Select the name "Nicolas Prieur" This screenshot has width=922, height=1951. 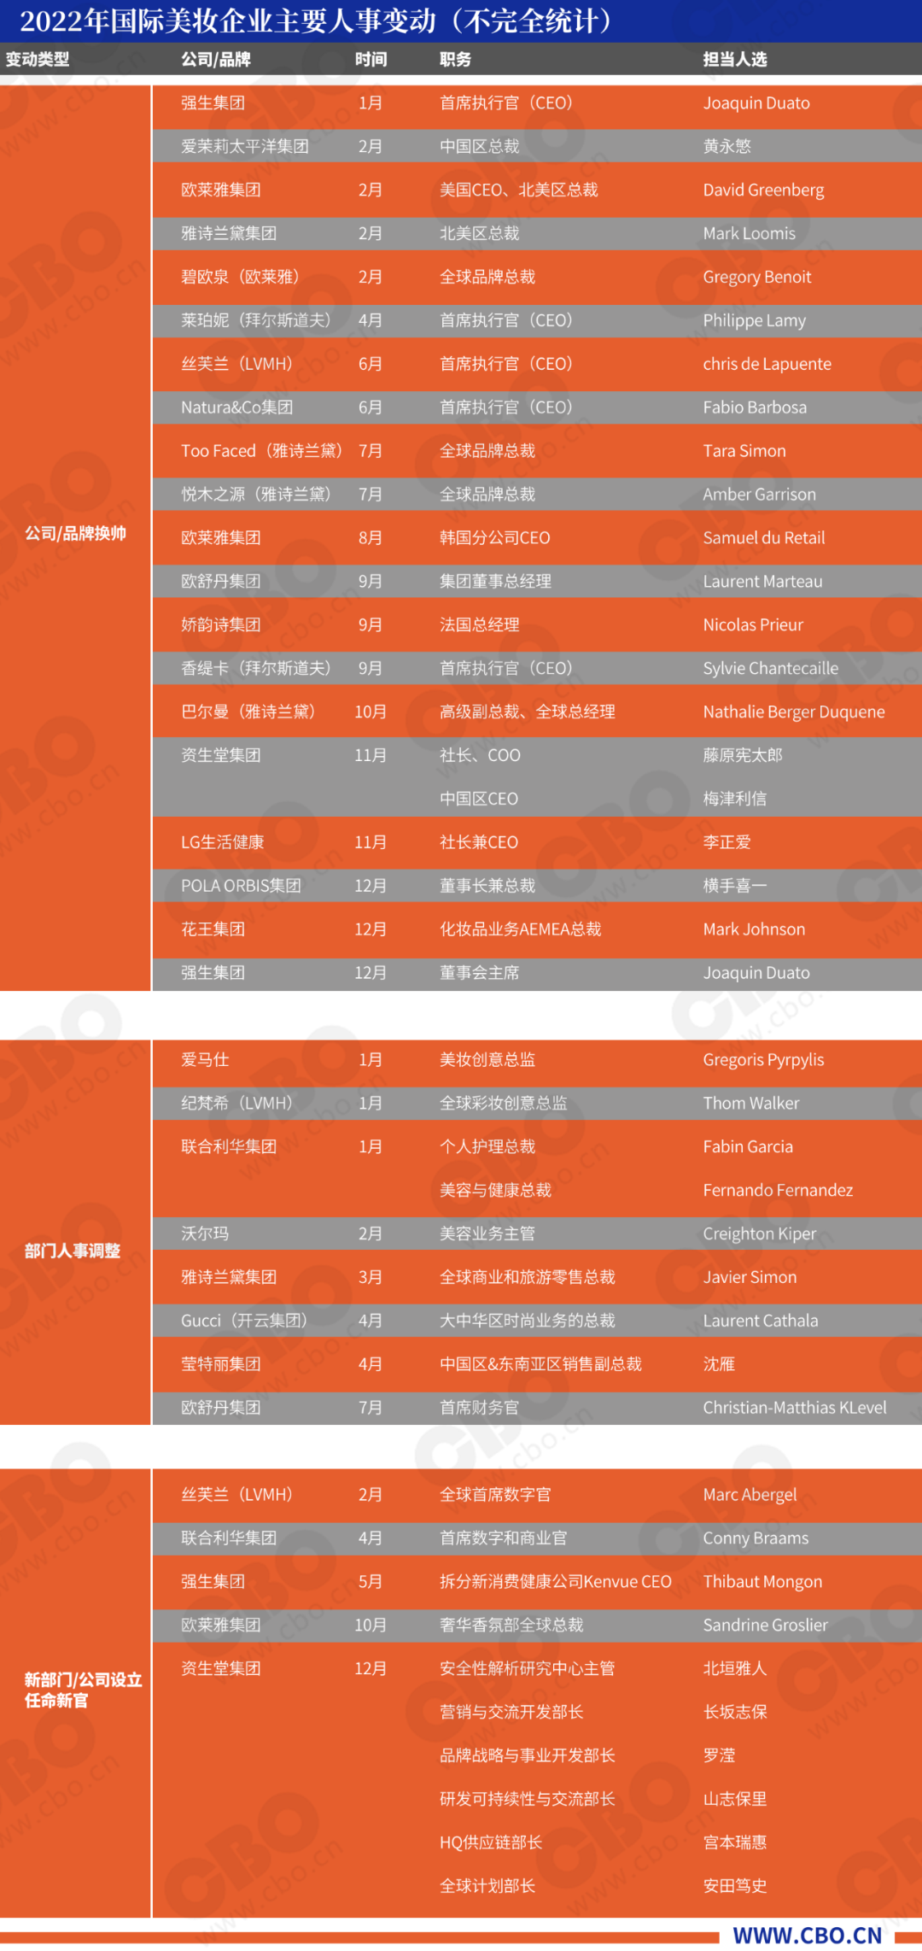coord(753,624)
